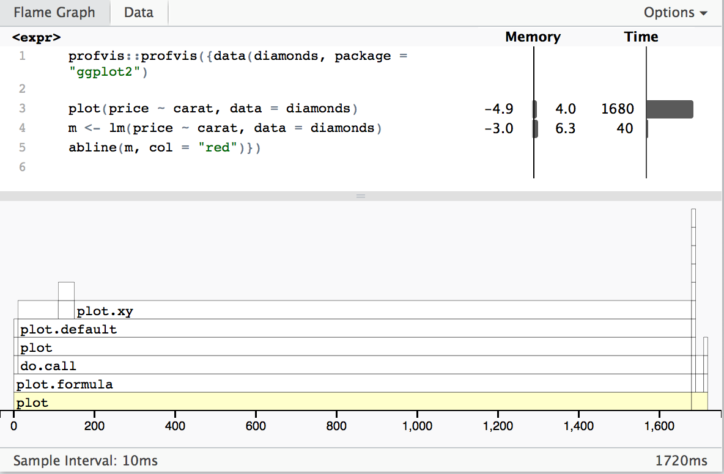Click line number 6 in the gutter

pyautogui.click(x=22, y=167)
